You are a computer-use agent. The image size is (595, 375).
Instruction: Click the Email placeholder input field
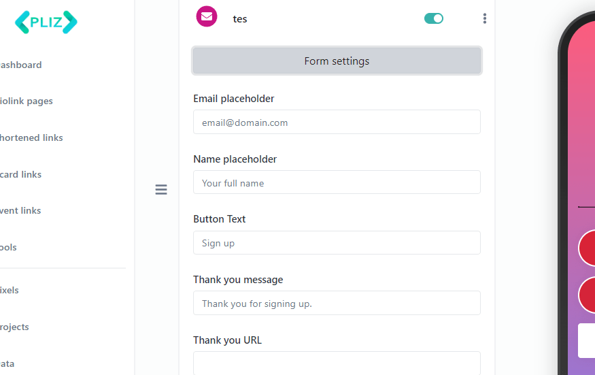[x=337, y=123]
